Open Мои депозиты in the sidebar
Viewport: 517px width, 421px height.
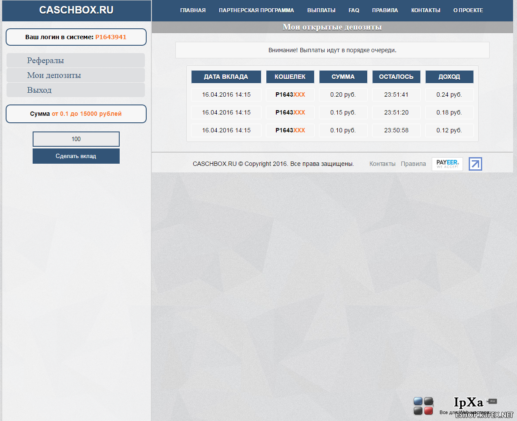click(x=76, y=75)
